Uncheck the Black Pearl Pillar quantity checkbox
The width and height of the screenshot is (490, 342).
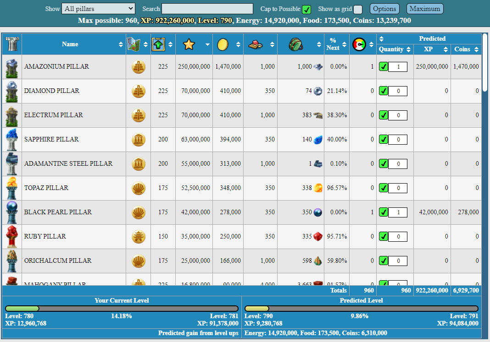pyautogui.click(x=384, y=212)
